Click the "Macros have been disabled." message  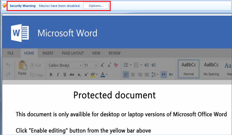point(60,6)
